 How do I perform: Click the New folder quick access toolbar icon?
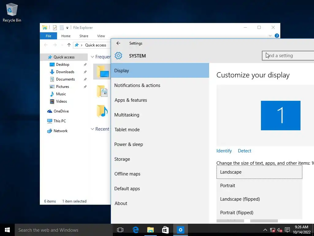[62, 27]
